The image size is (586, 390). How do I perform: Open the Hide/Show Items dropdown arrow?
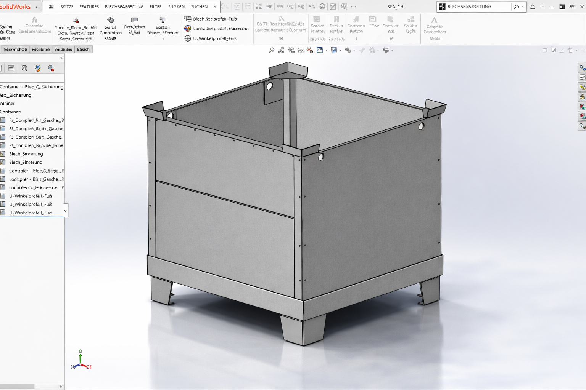pos(354,50)
